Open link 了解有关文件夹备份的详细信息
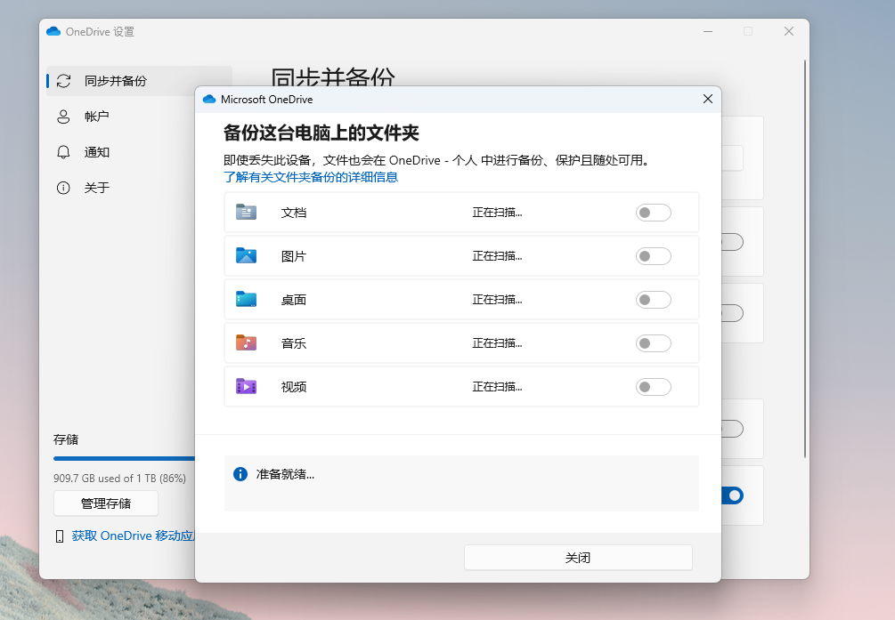This screenshot has height=620, width=895. pyautogui.click(x=311, y=177)
